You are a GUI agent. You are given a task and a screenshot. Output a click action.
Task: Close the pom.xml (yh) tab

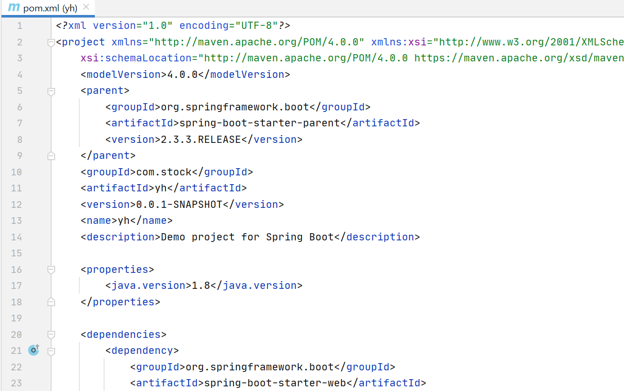pos(86,7)
